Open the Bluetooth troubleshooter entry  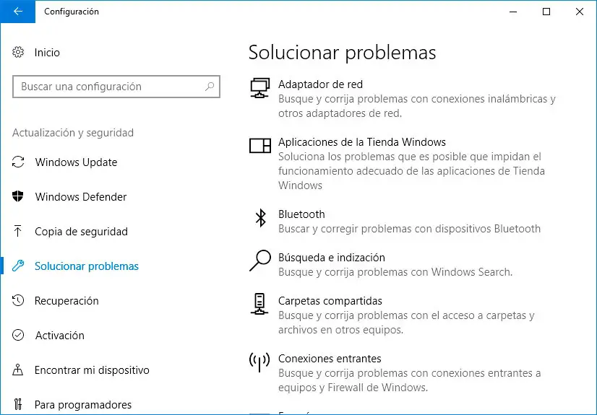pos(301,214)
